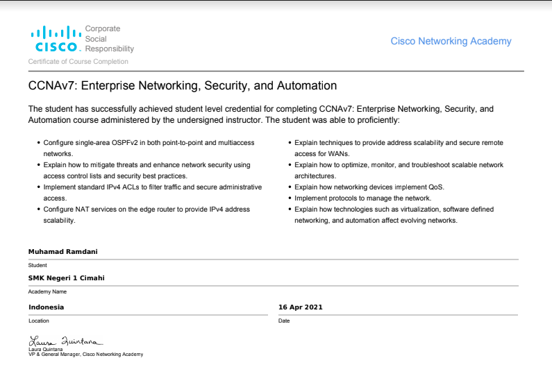Click the Cisco logo

(54, 39)
